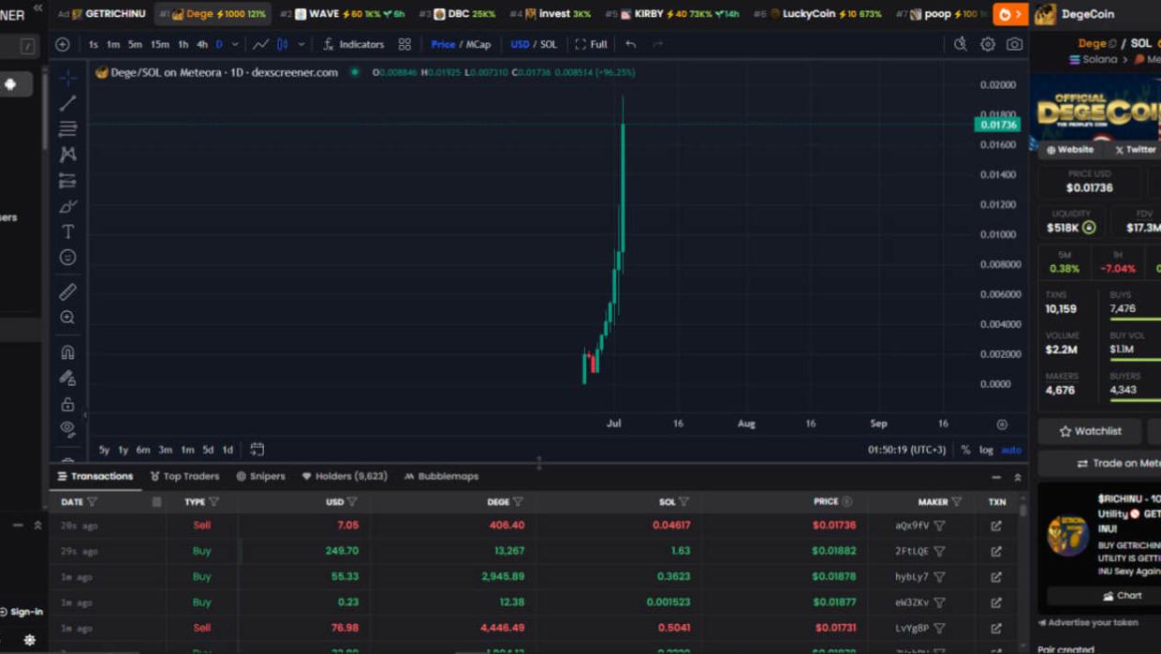The height and width of the screenshot is (654, 1161).
Task: Open the quick search icon
Action: pyautogui.click(x=961, y=44)
